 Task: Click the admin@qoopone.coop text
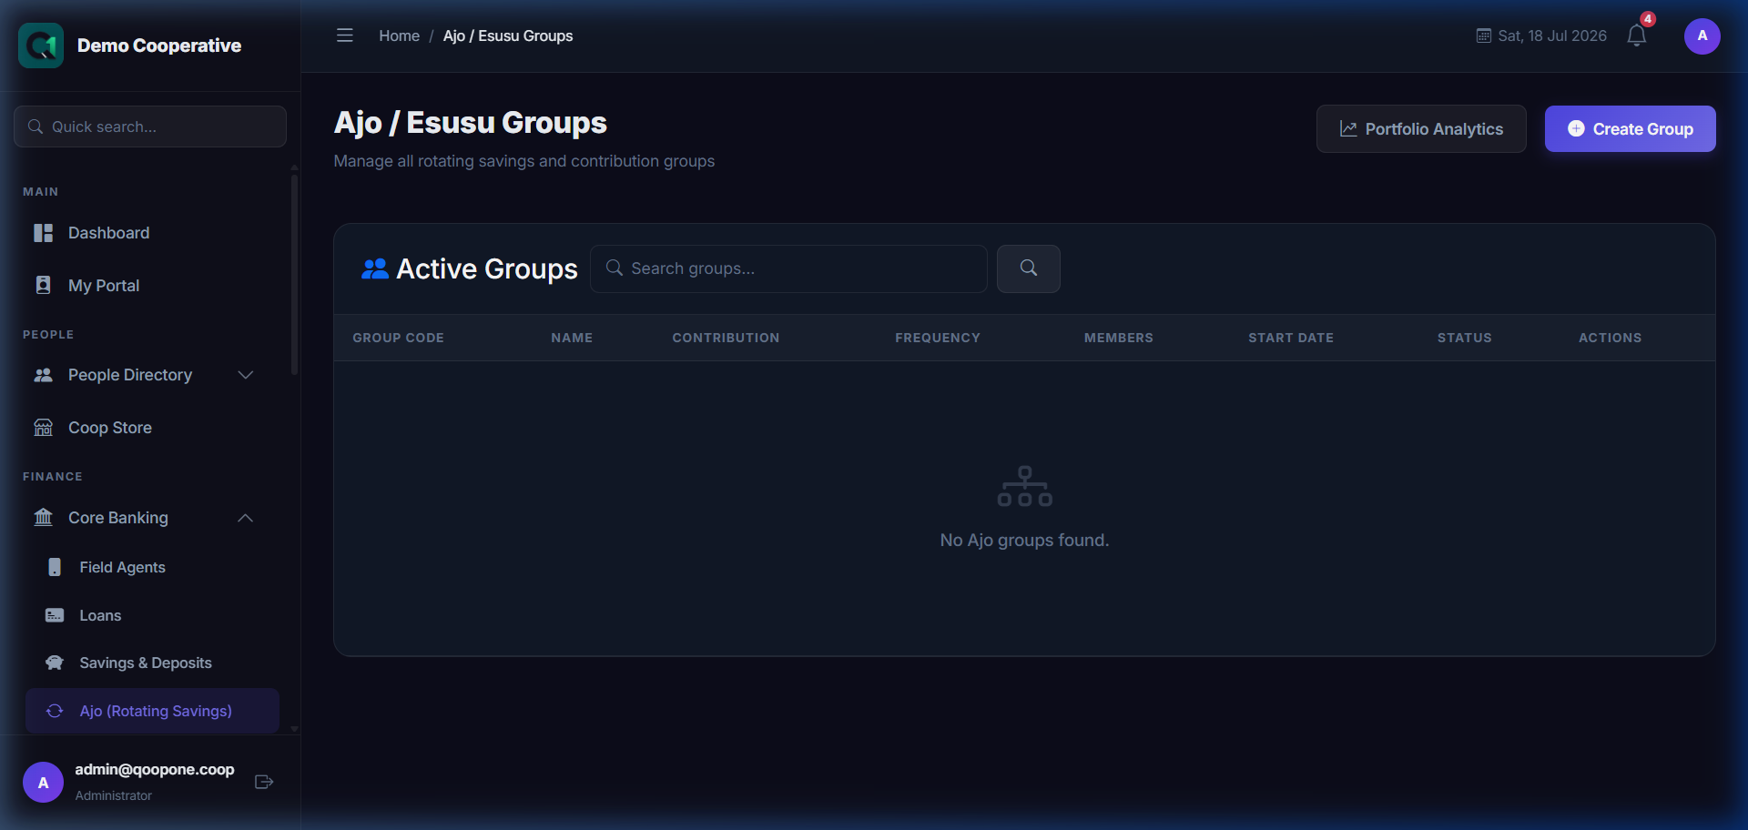click(x=155, y=770)
